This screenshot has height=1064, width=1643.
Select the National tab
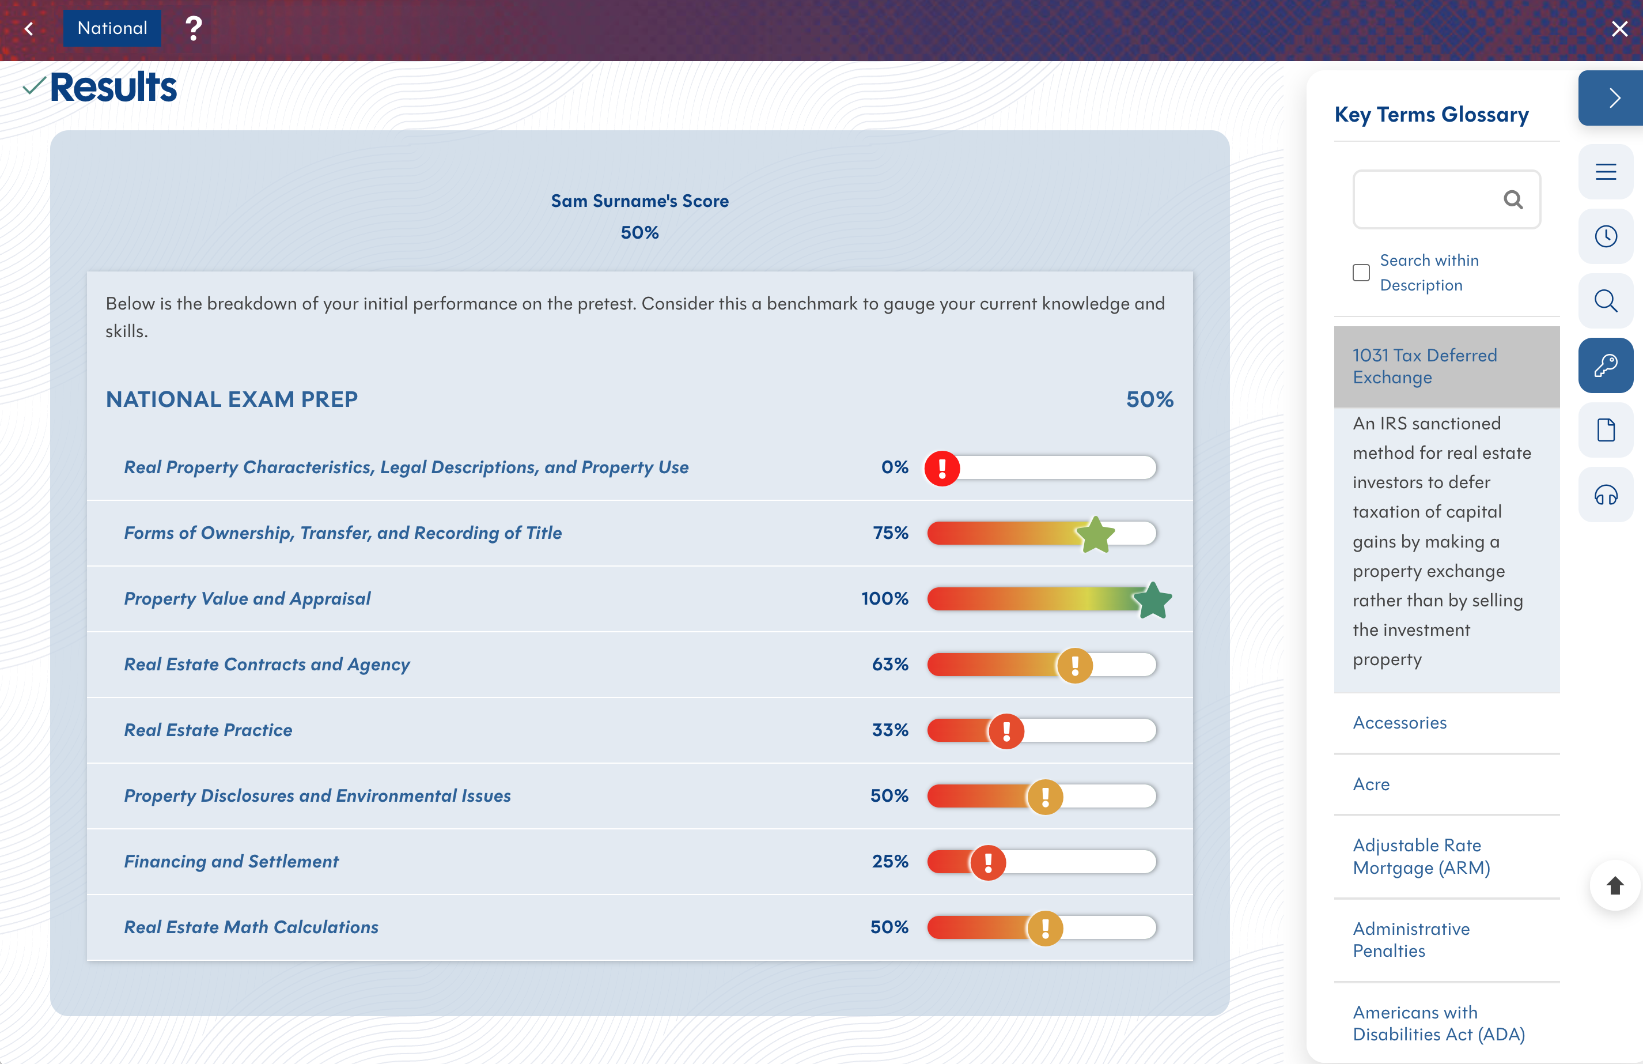coord(112,28)
